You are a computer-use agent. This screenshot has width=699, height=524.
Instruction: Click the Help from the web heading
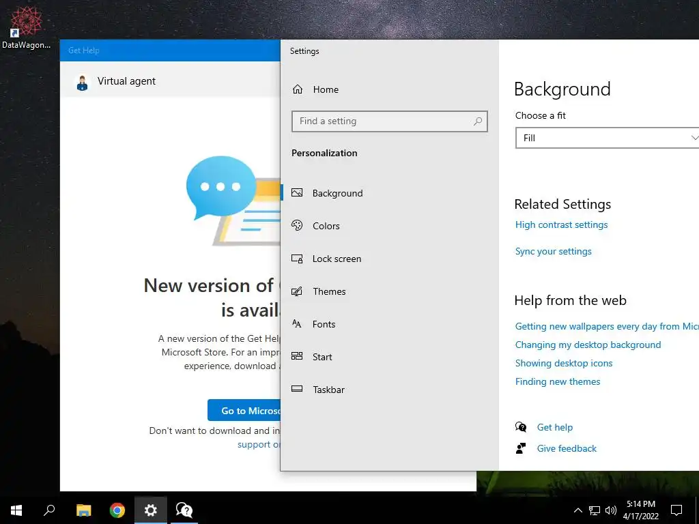(570, 300)
